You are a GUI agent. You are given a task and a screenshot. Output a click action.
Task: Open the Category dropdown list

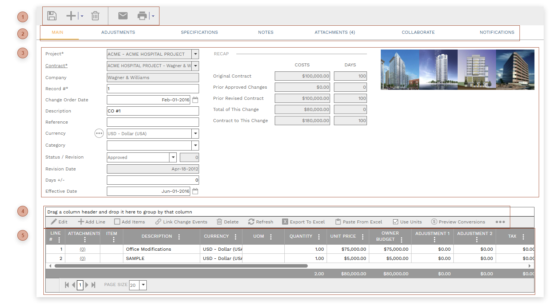tap(195, 145)
